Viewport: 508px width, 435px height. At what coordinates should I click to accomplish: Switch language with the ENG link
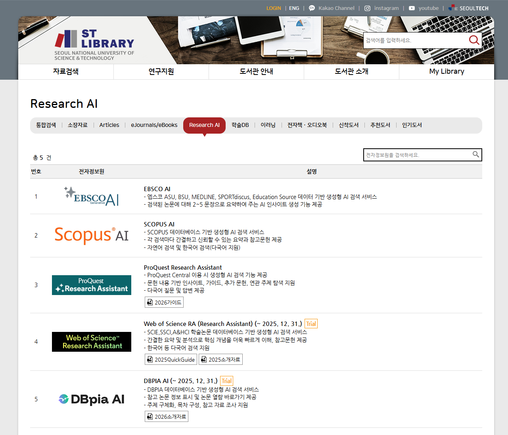tap(294, 8)
